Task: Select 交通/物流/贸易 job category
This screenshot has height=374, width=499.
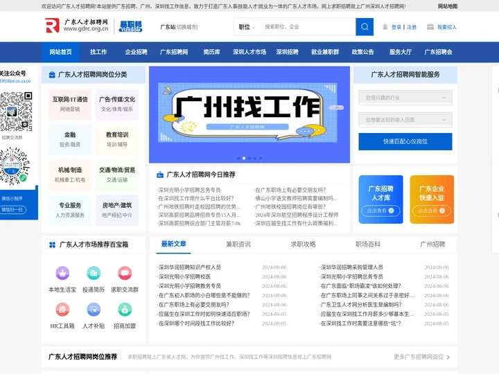Action: pos(117,175)
